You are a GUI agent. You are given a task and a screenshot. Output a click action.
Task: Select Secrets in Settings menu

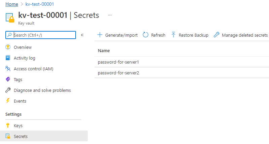(44, 136)
